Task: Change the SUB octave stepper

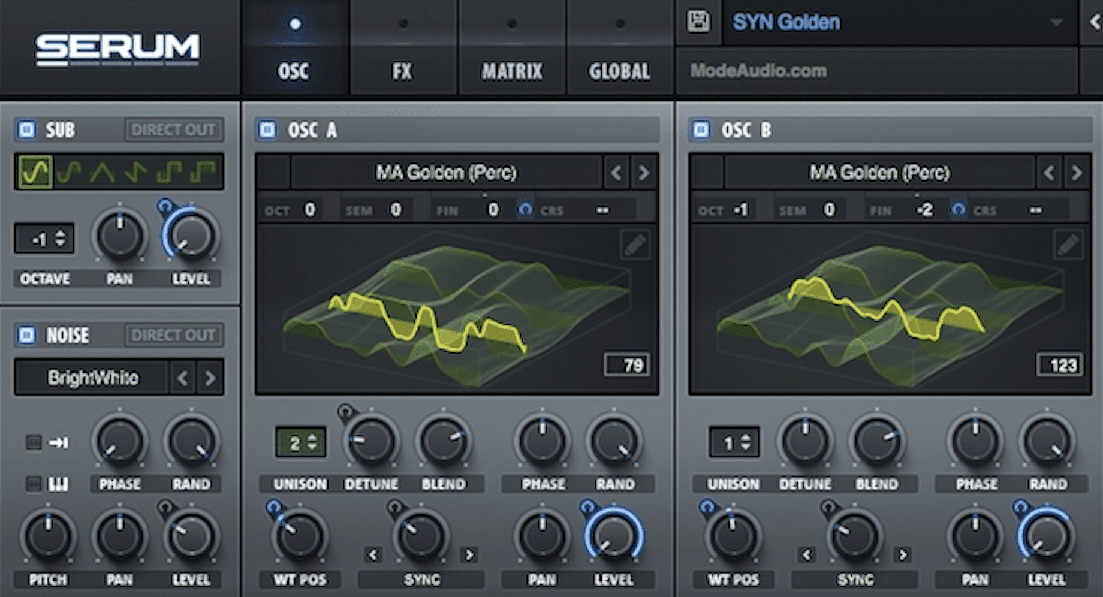Action: (x=44, y=239)
